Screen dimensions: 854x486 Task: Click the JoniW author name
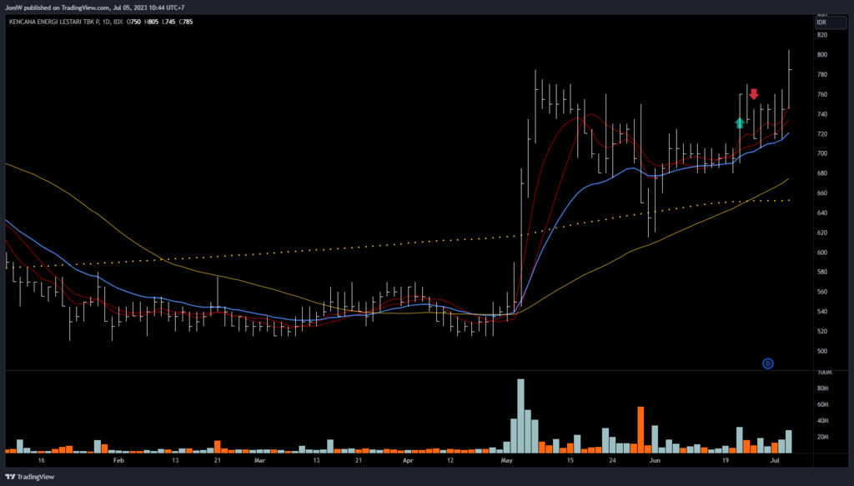tap(13, 7)
